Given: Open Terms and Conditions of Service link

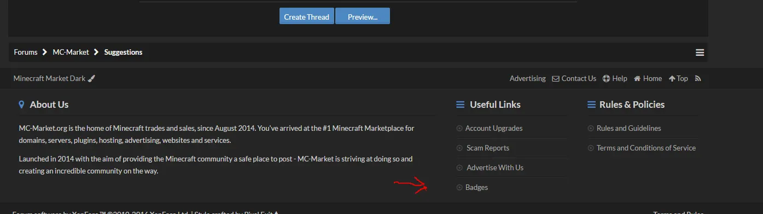Looking at the screenshot, I should 646,148.
